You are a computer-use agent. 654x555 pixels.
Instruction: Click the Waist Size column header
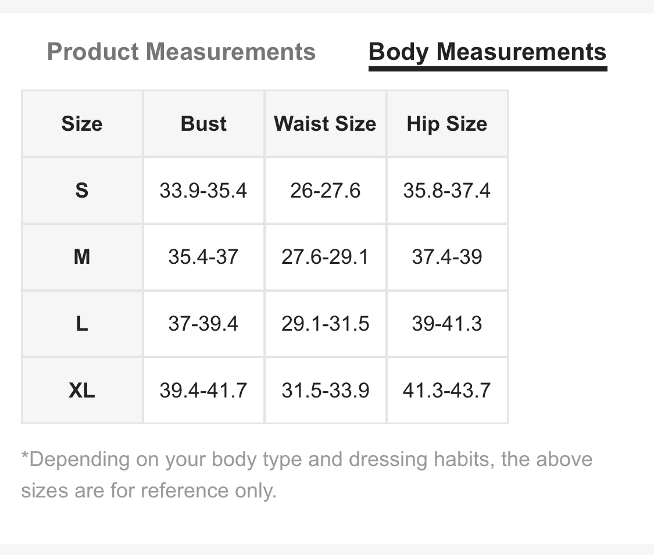coord(325,124)
